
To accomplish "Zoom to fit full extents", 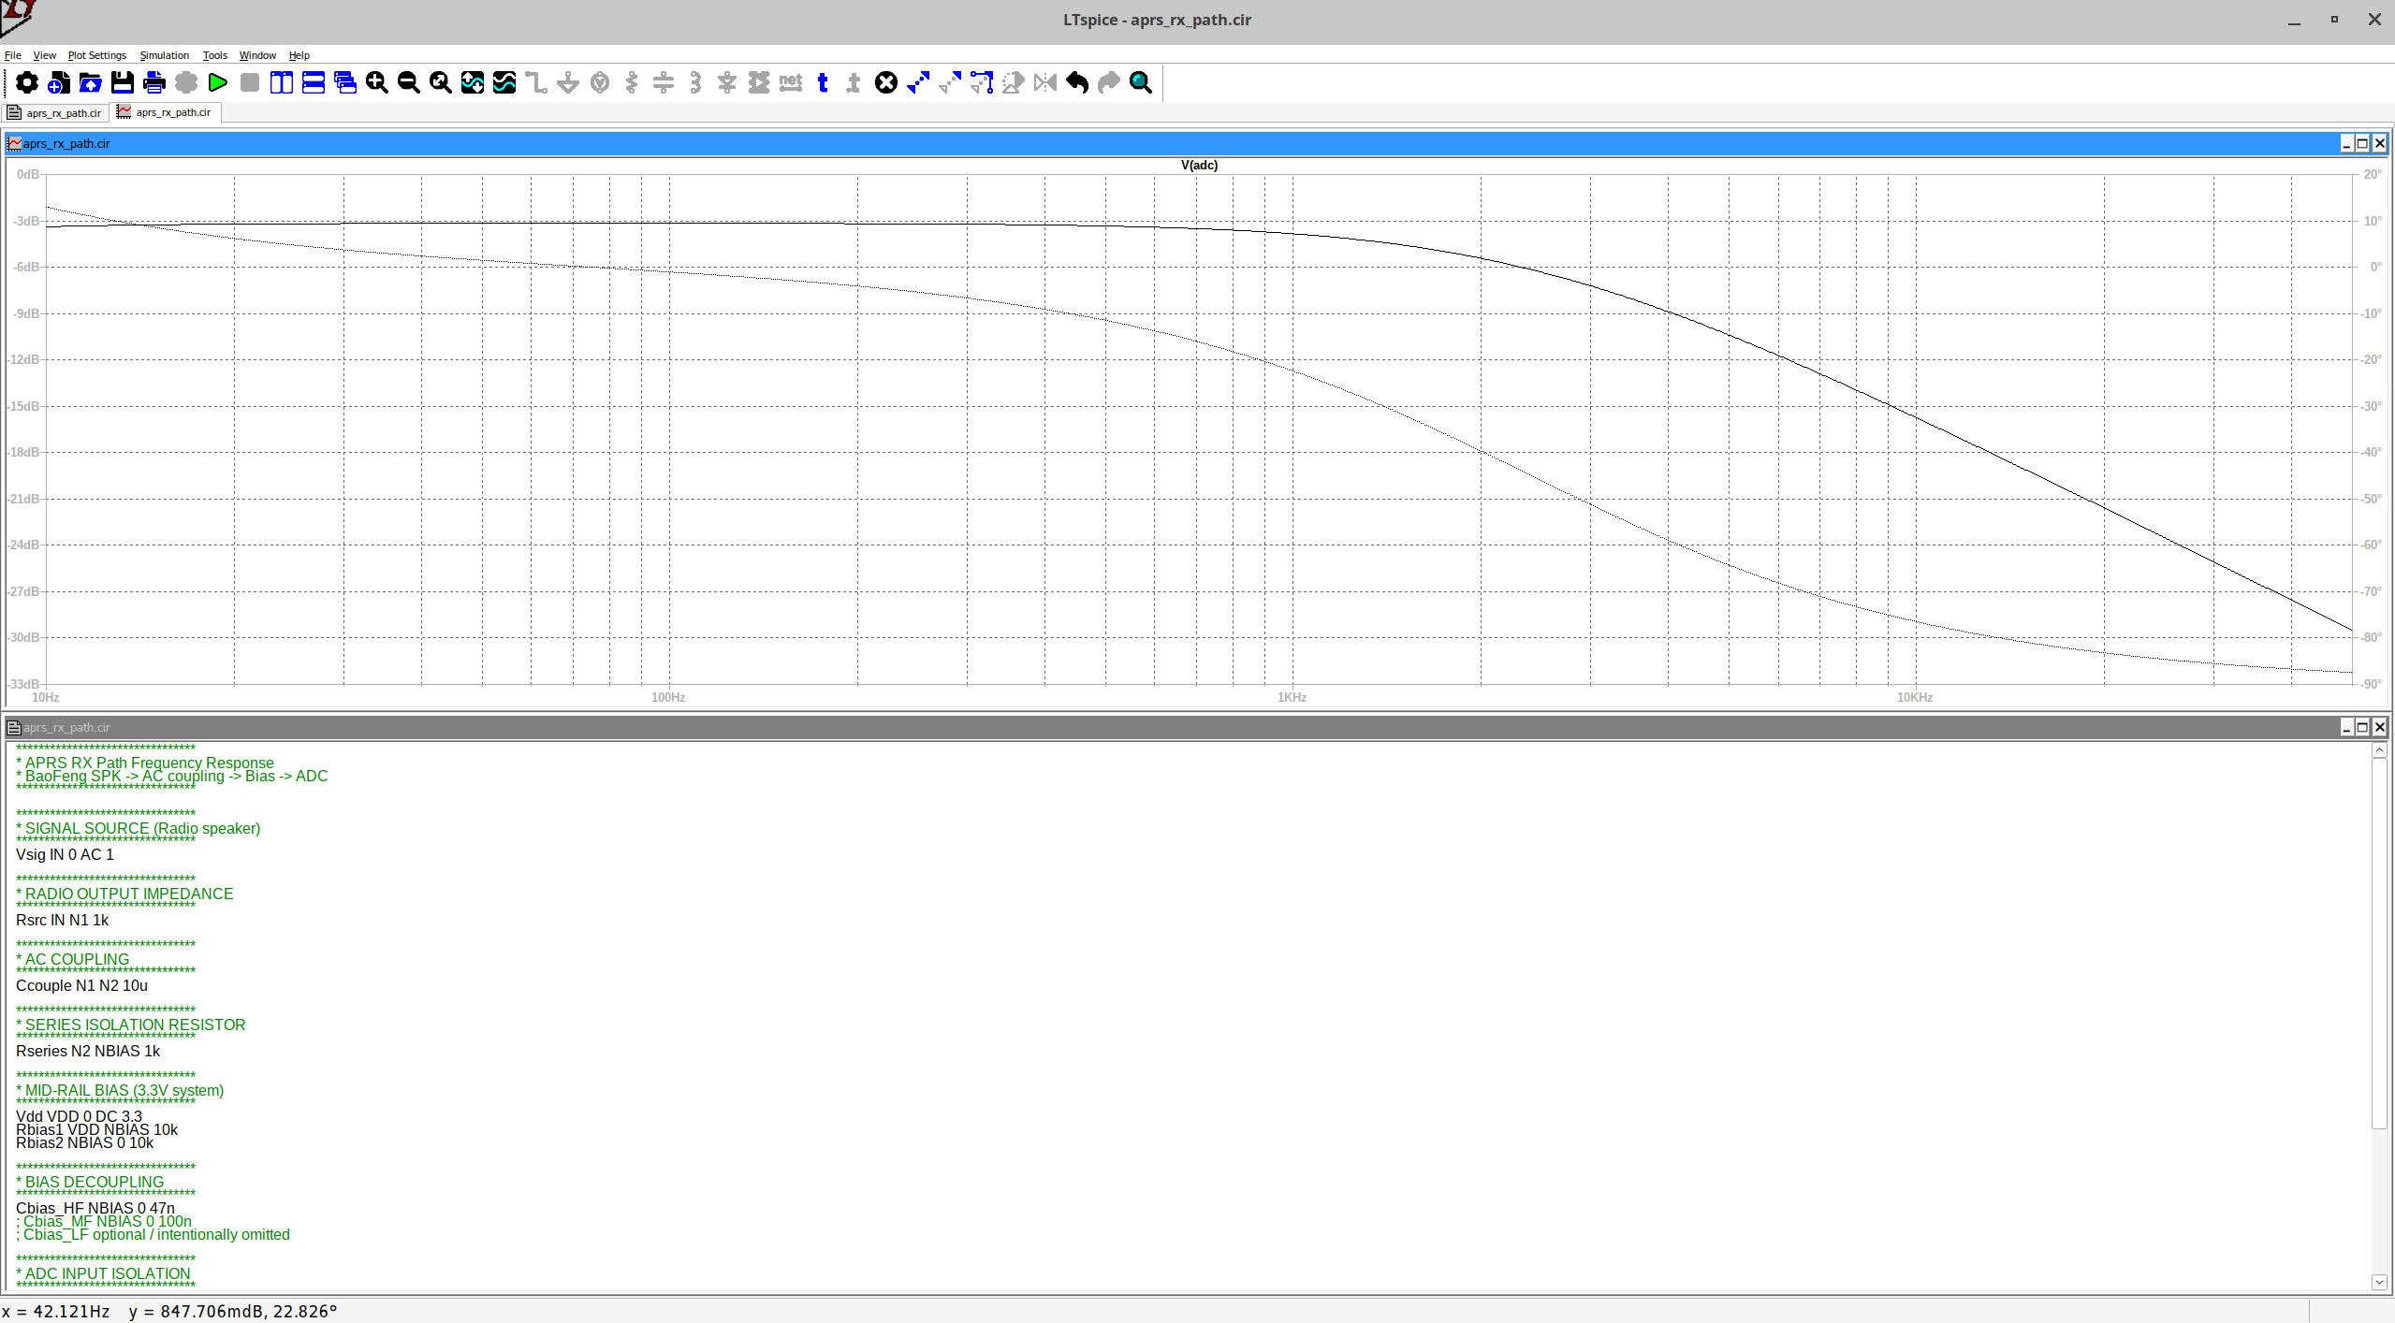I will pos(438,82).
